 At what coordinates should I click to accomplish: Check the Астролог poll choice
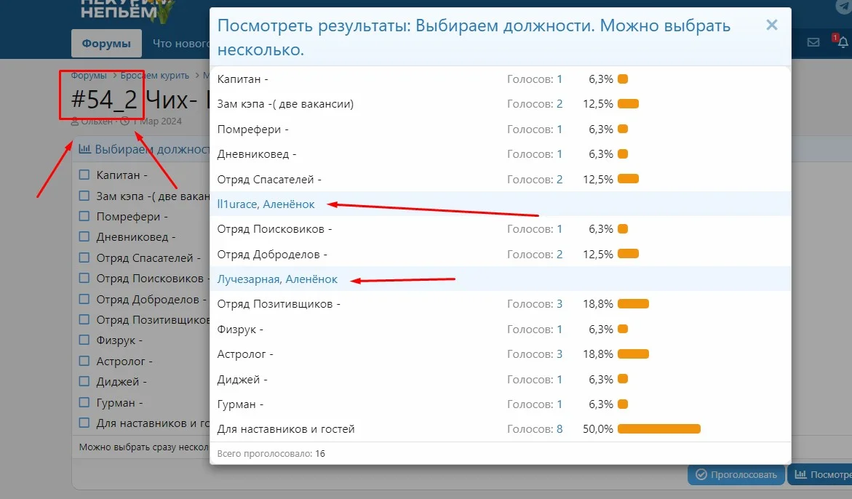pos(84,361)
